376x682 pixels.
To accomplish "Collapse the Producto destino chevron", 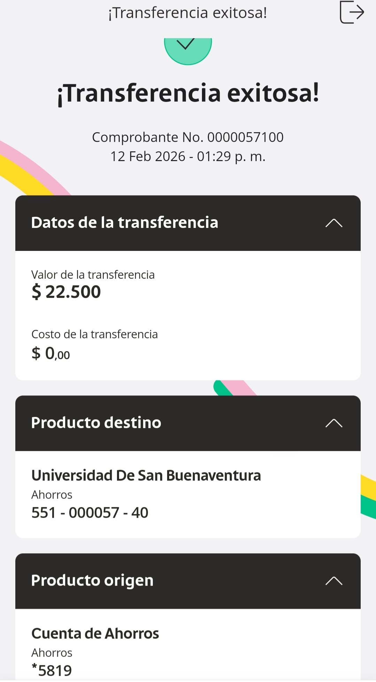I will pyautogui.click(x=334, y=423).
